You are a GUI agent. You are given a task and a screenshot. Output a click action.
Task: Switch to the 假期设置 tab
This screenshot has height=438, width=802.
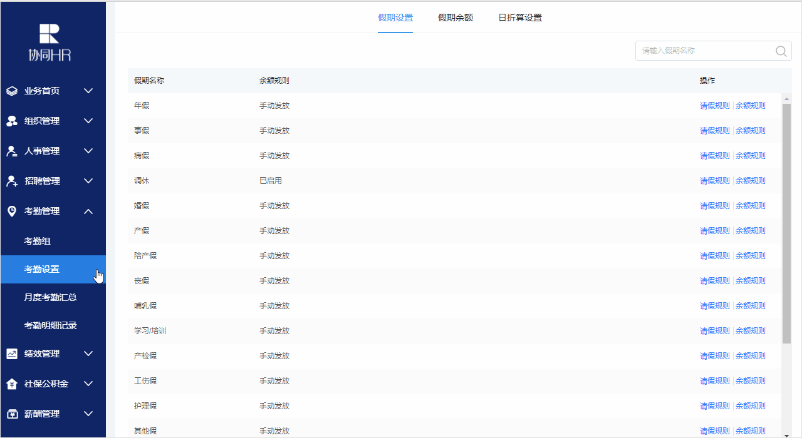click(395, 18)
